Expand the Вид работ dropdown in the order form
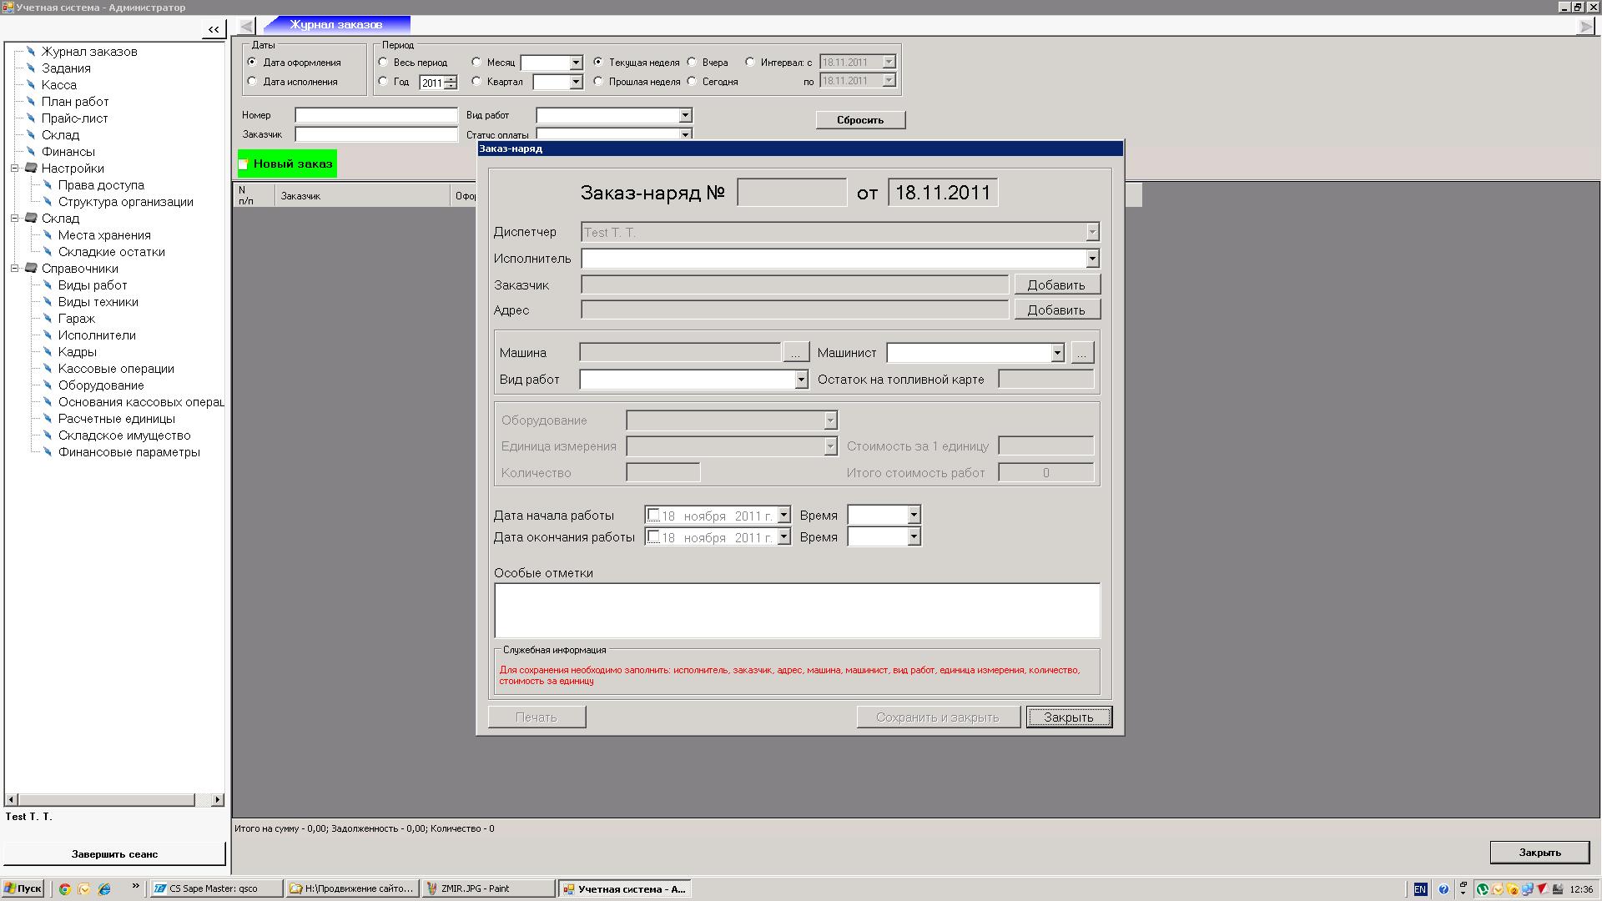The width and height of the screenshot is (1602, 901). pos(800,380)
